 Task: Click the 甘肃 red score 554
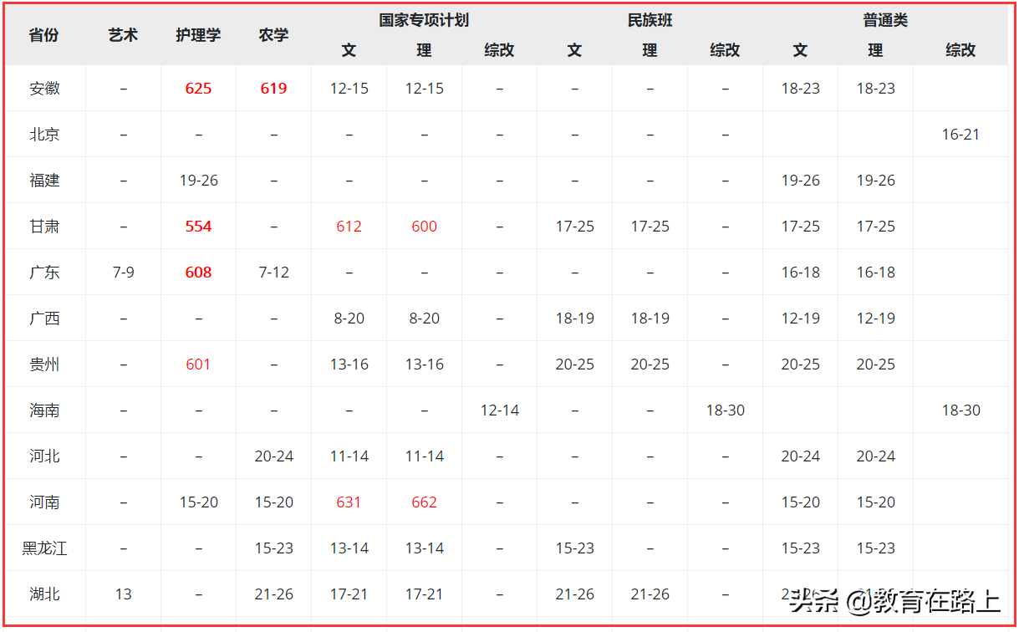[198, 226]
